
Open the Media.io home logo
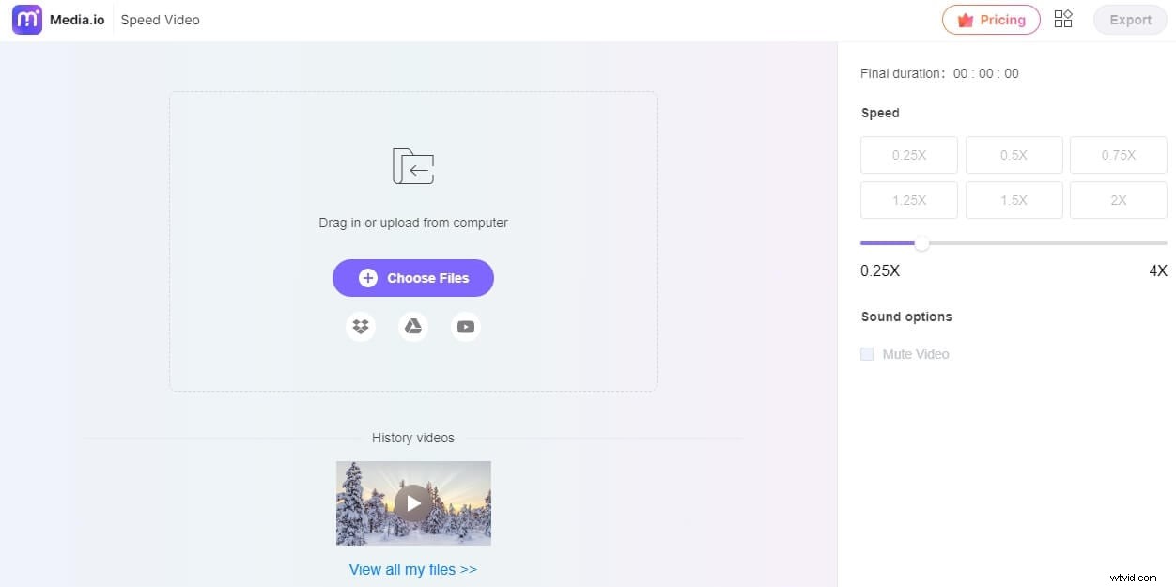coord(58,19)
